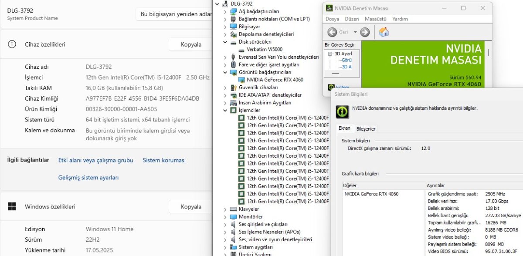Screen dimensions: 523x256
Task: Select NVIDIA GeForce RTX 4060 under Görüntü bağdaştırıcıları
Action: click(x=275, y=80)
